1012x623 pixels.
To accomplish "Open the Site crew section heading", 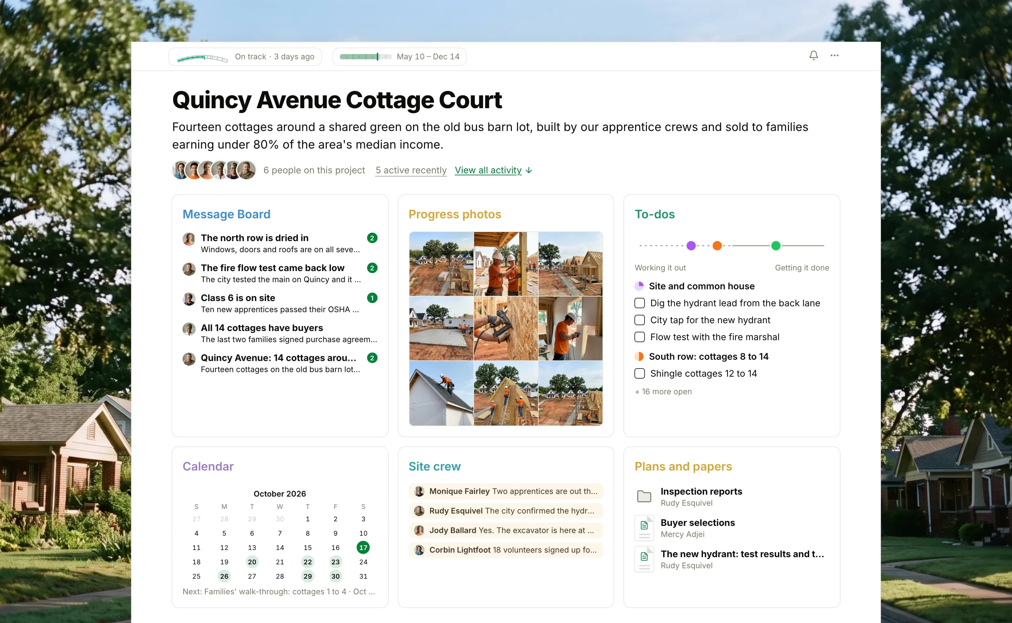I will coord(435,466).
